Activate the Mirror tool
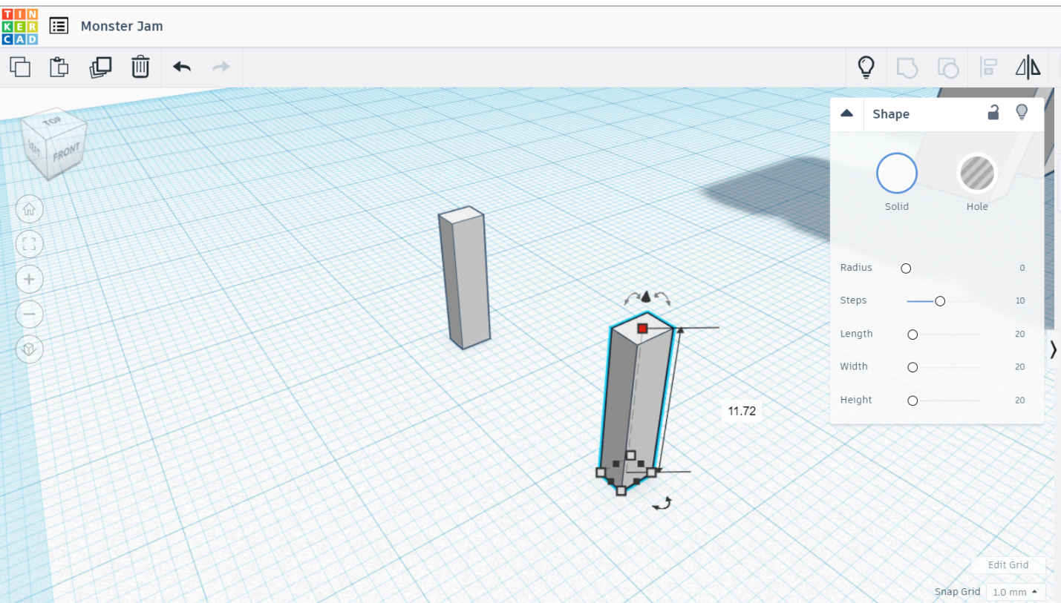The height and width of the screenshot is (603, 1061). coord(1028,67)
